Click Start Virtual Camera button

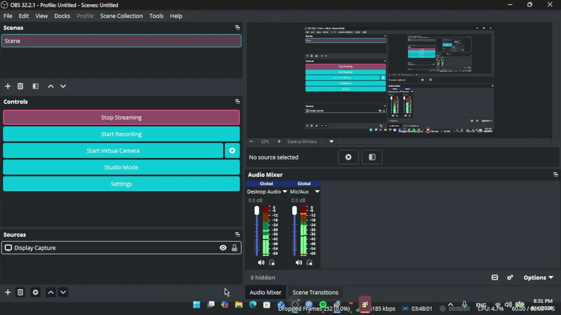point(113,150)
